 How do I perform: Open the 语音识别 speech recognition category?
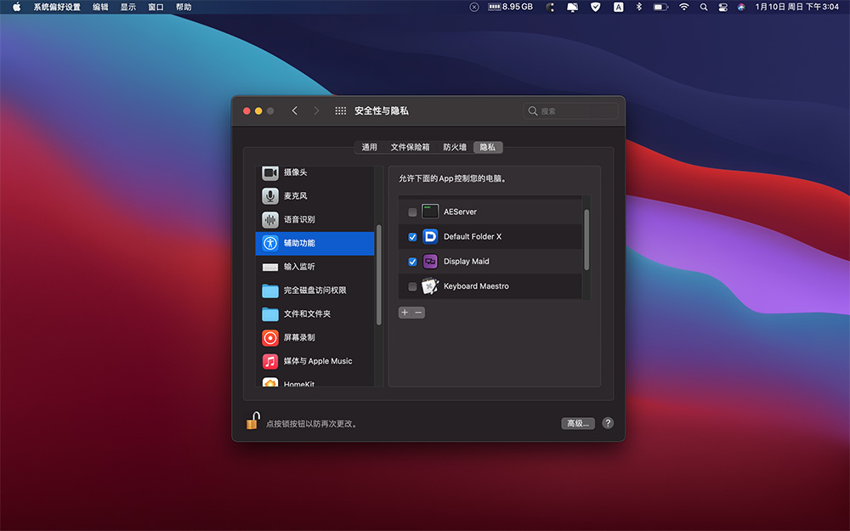pyautogui.click(x=314, y=219)
